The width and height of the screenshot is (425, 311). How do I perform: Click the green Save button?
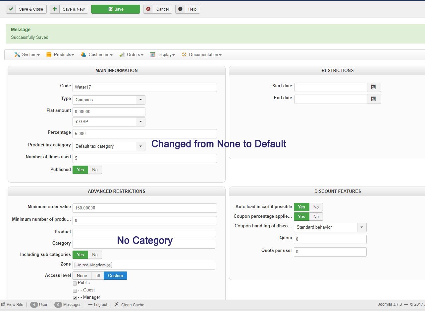click(116, 9)
